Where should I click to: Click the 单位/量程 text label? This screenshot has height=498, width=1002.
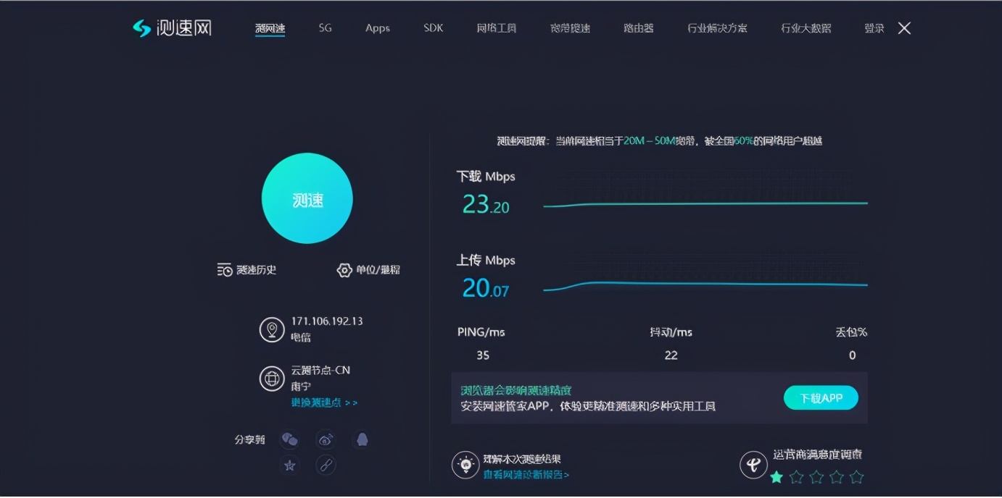378,270
